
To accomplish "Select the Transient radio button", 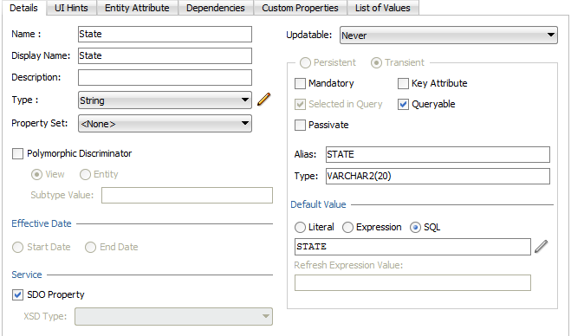I will point(376,62).
